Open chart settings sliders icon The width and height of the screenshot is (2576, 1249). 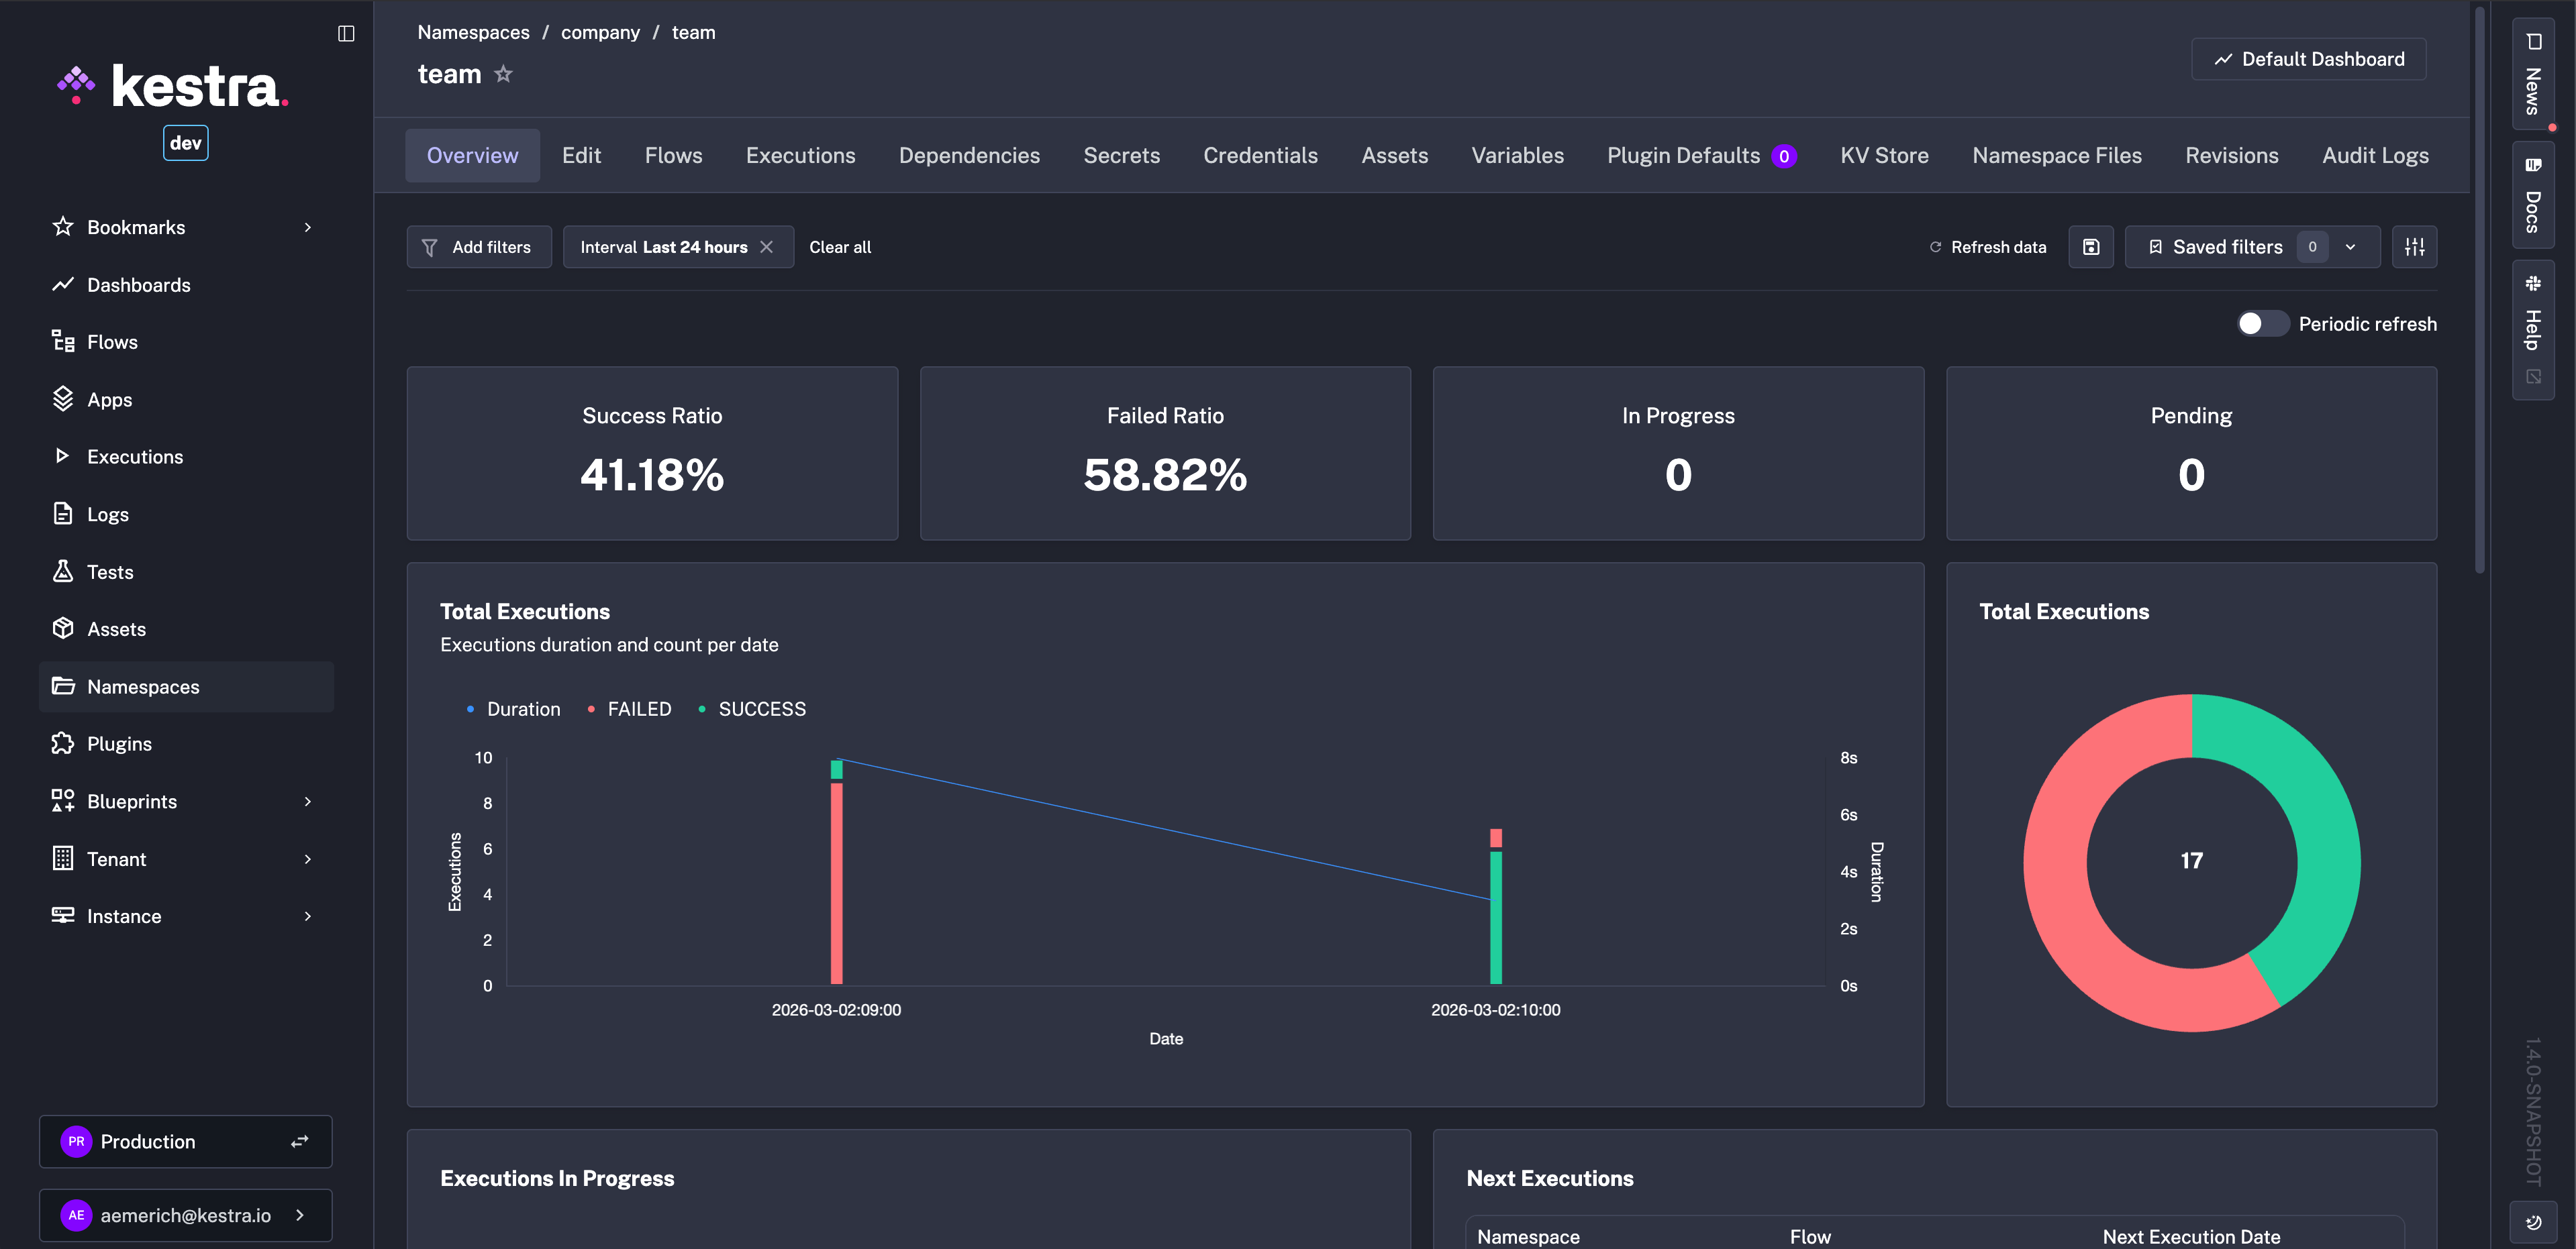tap(2414, 247)
